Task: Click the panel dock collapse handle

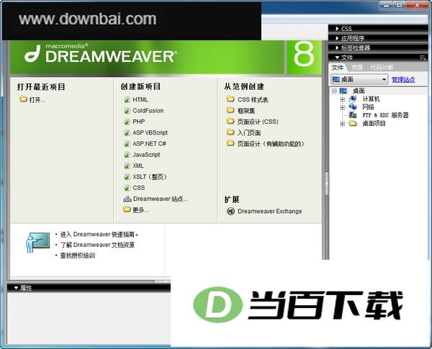Action: click(x=326, y=183)
